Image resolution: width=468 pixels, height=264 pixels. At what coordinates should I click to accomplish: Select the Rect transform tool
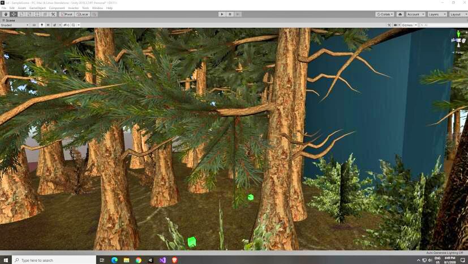click(37, 14)
